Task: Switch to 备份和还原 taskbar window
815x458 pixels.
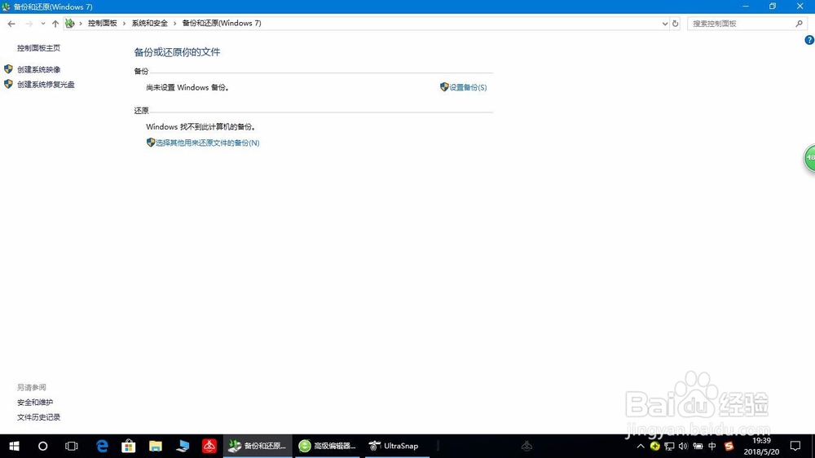Action: tap(258, 446)
